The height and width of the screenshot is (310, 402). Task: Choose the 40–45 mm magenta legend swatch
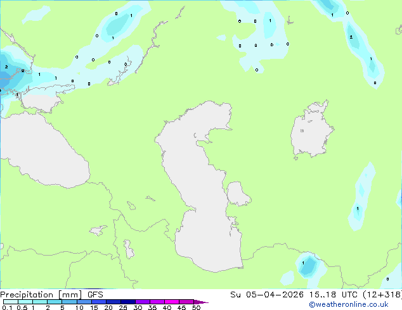point(172,302)
